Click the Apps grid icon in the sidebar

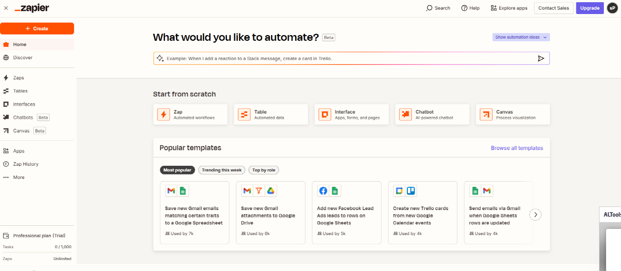pyautogui.click(x=6, y=151)
